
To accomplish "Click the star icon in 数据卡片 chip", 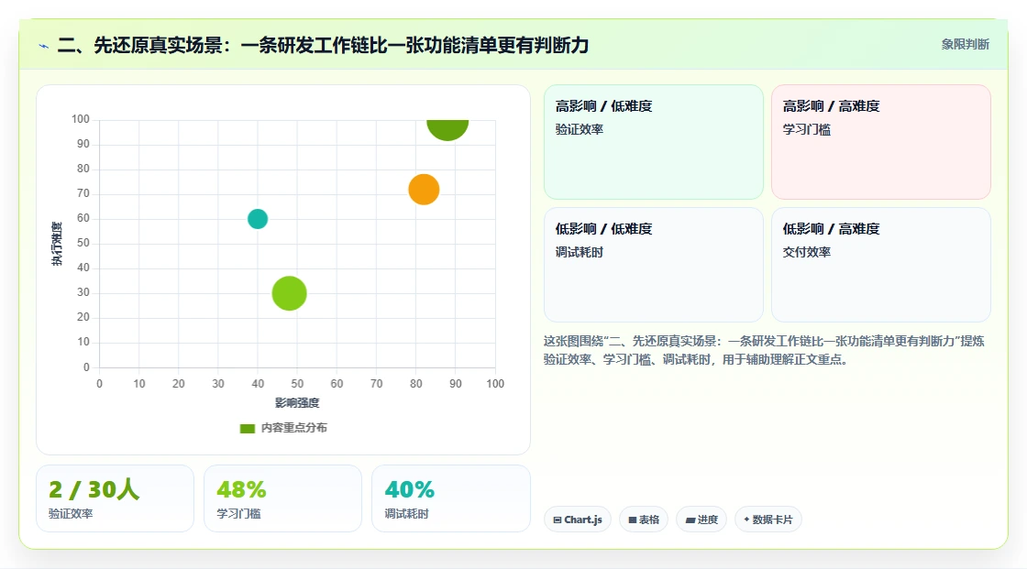I will click(x=746, y=520).
